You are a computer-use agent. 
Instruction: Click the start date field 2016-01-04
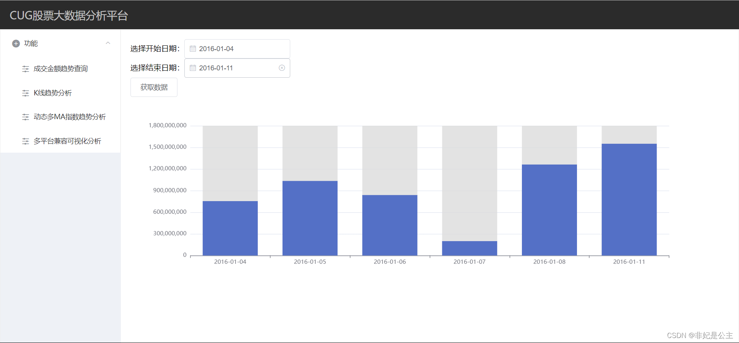point(237,49)
